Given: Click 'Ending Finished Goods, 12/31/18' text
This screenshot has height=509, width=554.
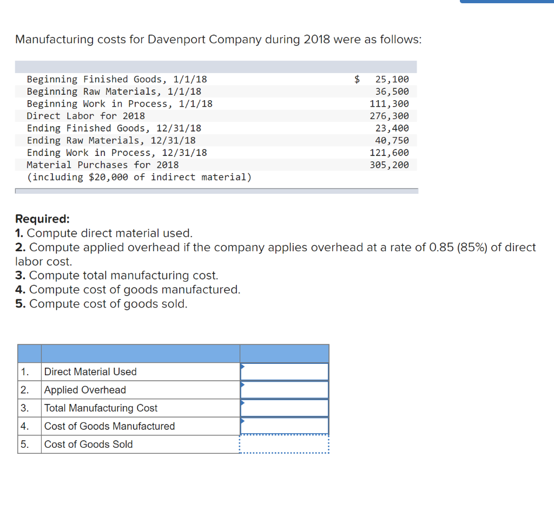Looking at the screenshot, I should pos(114,128).
